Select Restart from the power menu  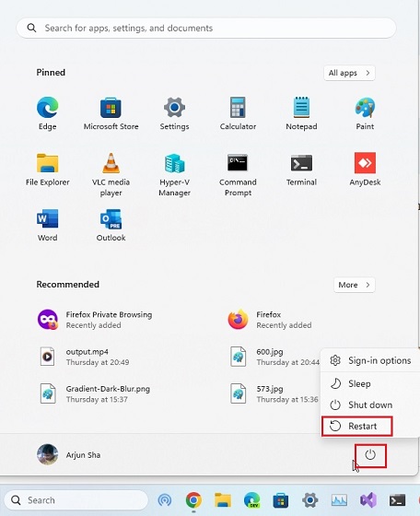point(357,426)
